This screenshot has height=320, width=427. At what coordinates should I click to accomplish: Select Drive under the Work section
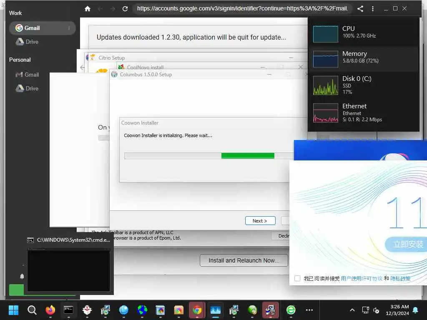pyautogui.click(x=27, y=42)
